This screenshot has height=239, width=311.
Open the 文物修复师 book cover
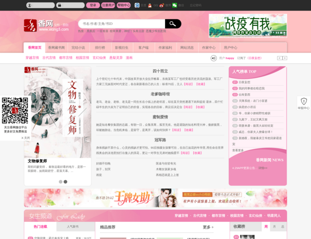58,112
